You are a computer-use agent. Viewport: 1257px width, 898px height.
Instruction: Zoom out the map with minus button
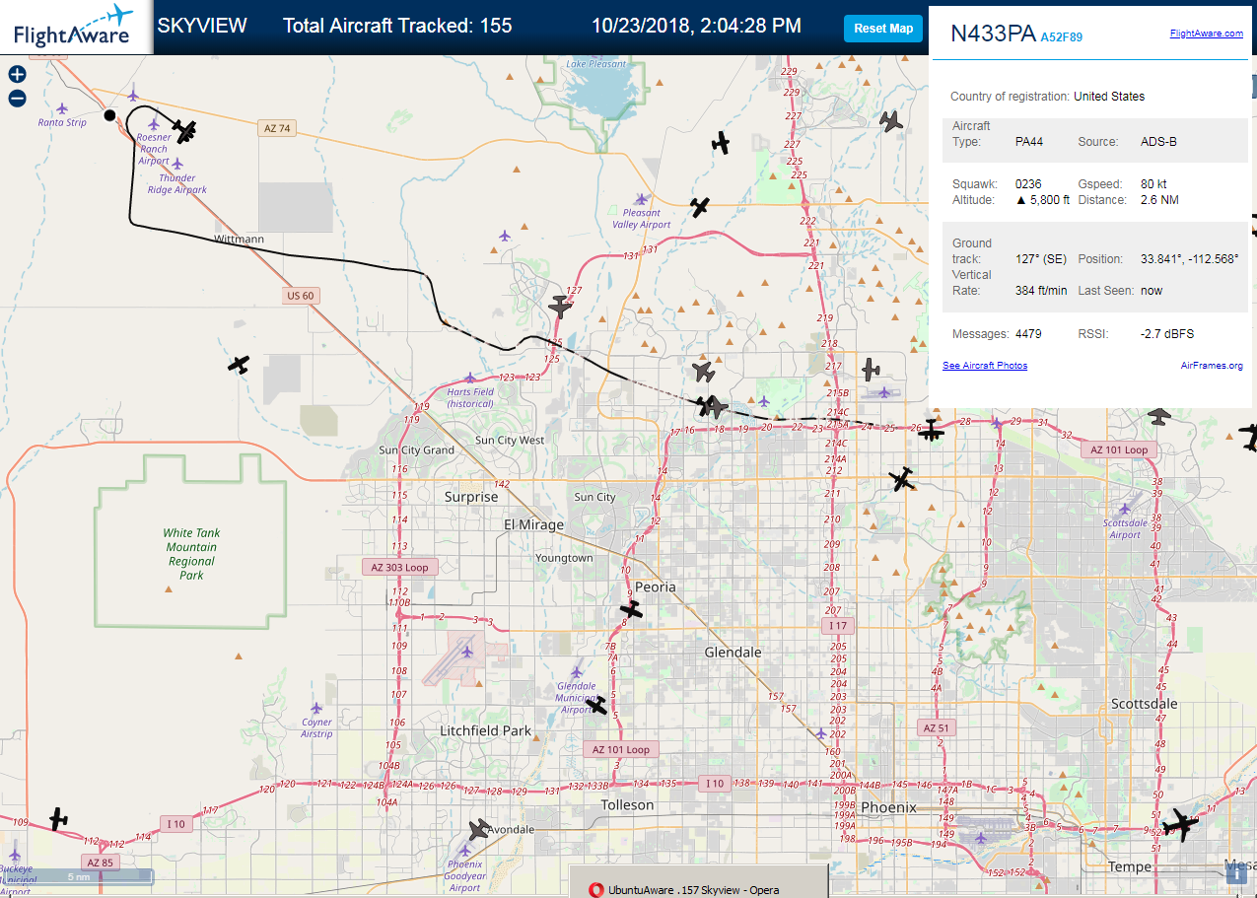click(17, 98)
